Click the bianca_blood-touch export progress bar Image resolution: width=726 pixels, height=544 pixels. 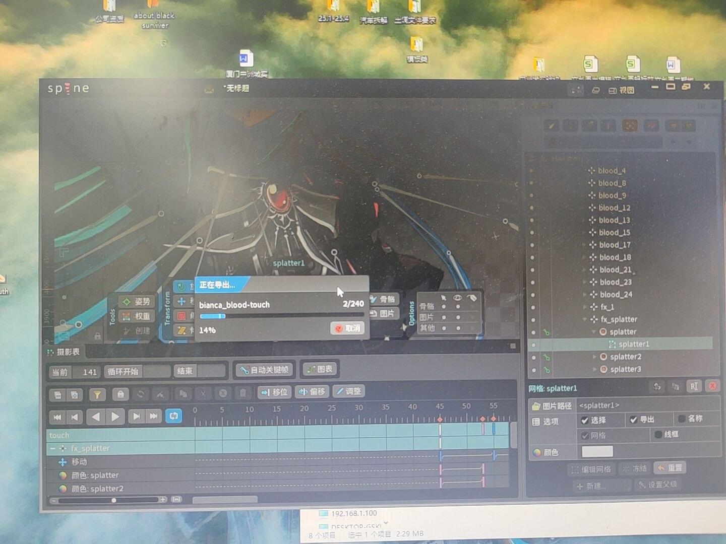pyautogui.click(x=281, y=316)
